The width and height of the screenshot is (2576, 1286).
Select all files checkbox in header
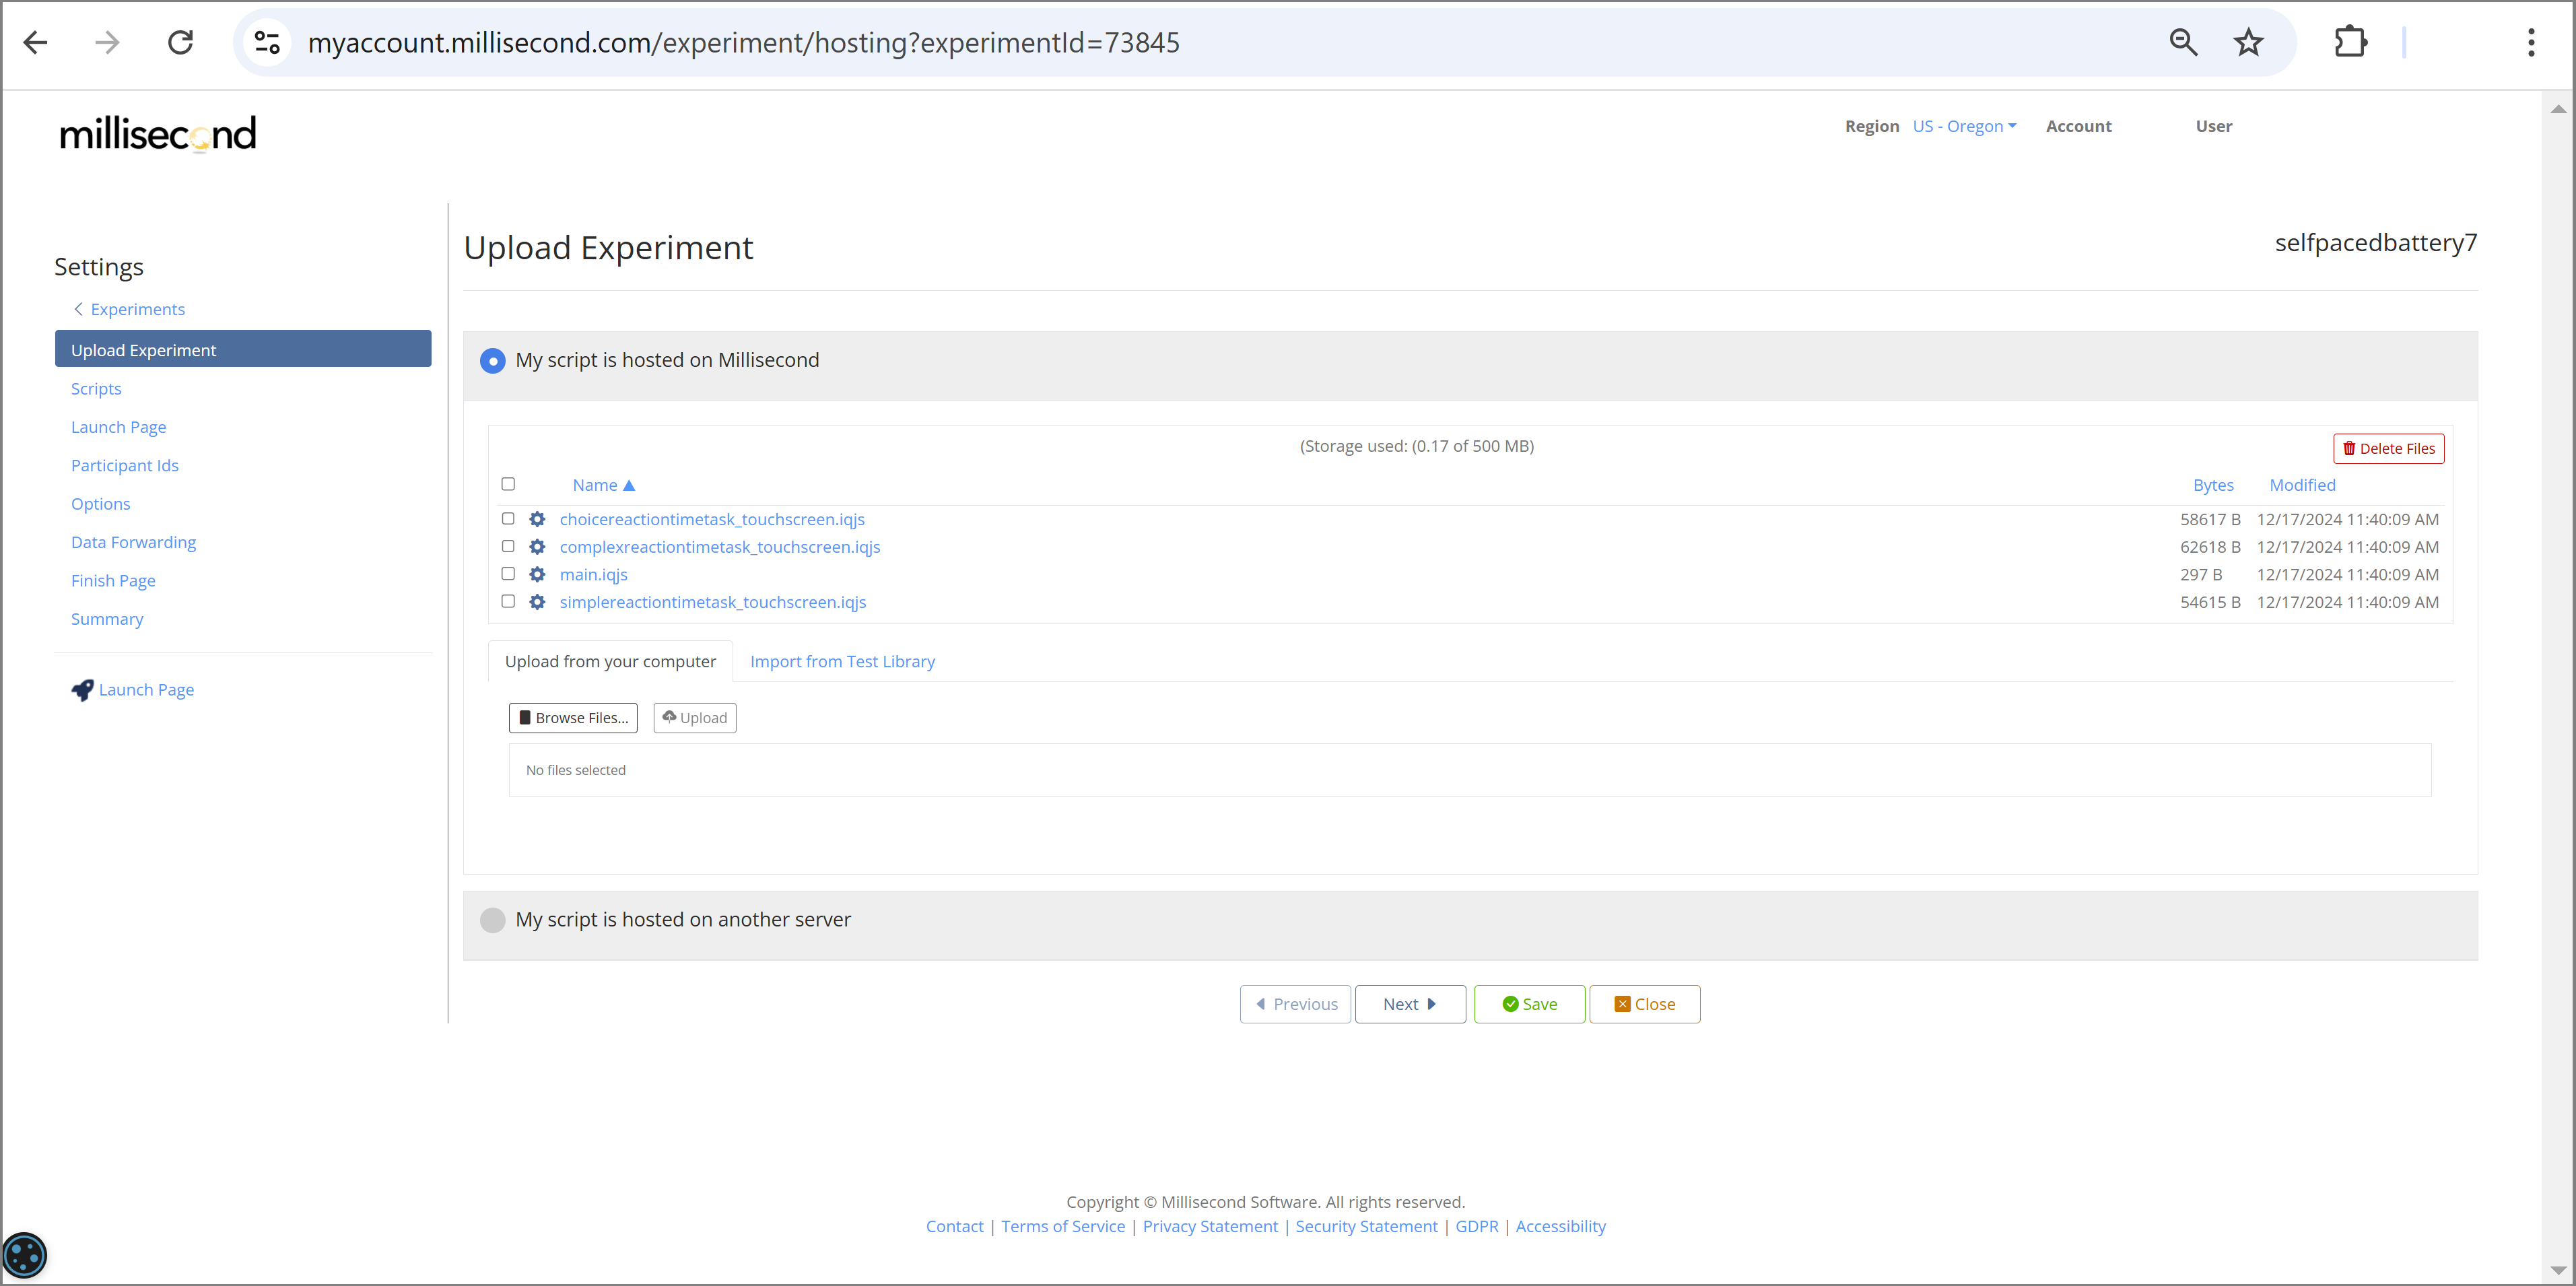(508, 484)
